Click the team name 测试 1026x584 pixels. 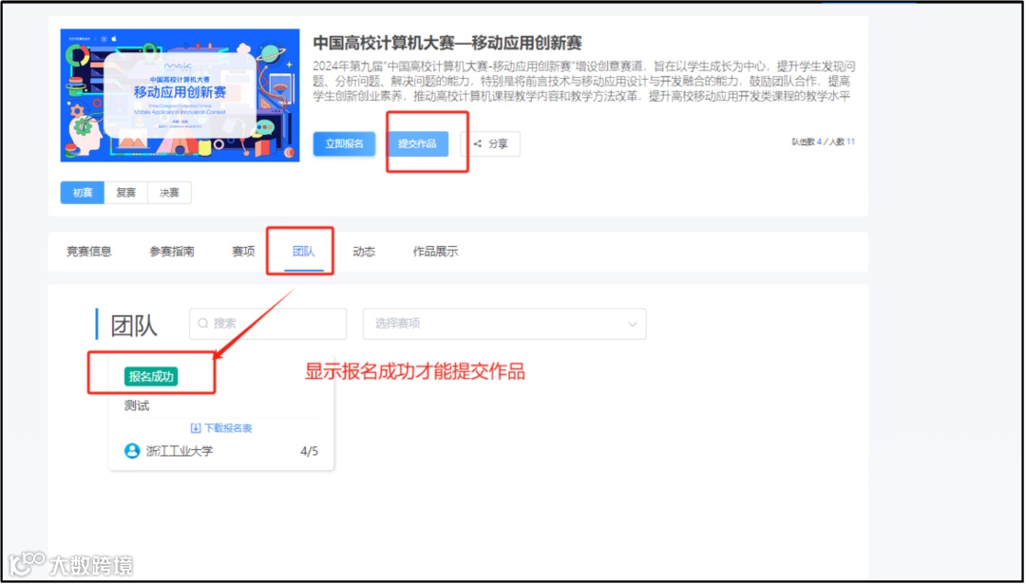tap(137, 406)
